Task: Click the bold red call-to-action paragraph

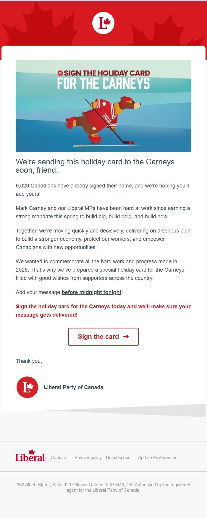Action: [103, 310]
